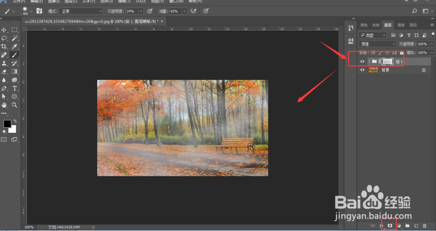436x231 pixels.
Task: Select the Hand tool
Action: click(x=4, y=105)
